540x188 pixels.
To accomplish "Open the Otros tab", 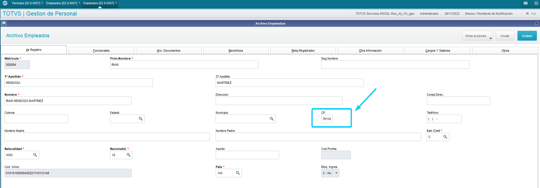I will [x=505, y=51].
